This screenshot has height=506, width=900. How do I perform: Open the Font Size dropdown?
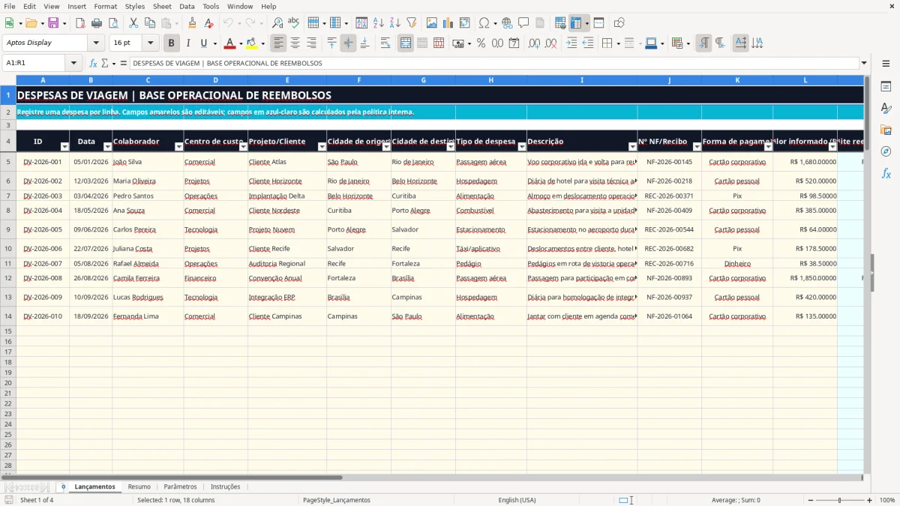[x=151, y=43]
